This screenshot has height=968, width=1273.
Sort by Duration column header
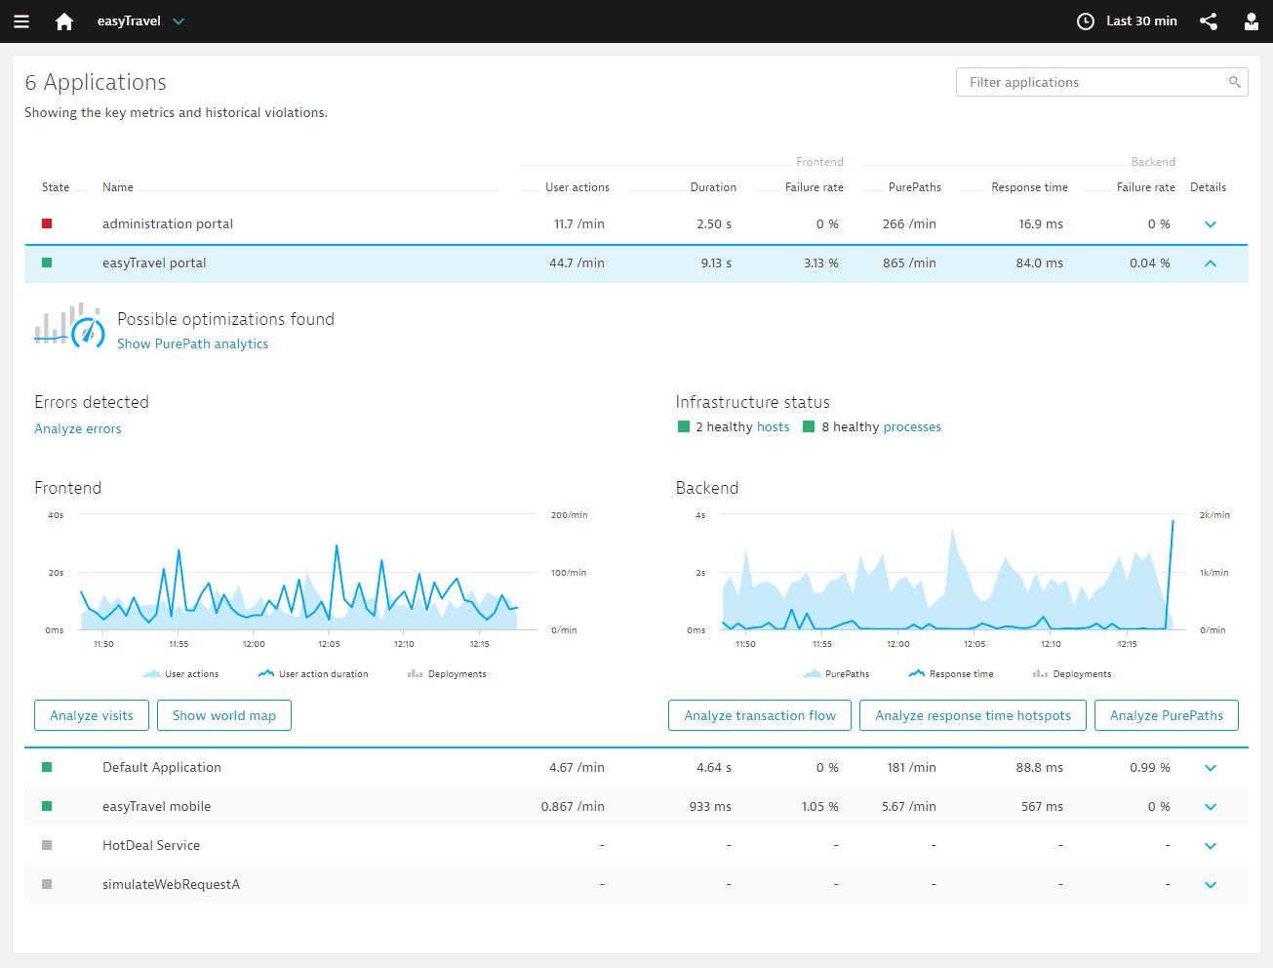(713, 187)
